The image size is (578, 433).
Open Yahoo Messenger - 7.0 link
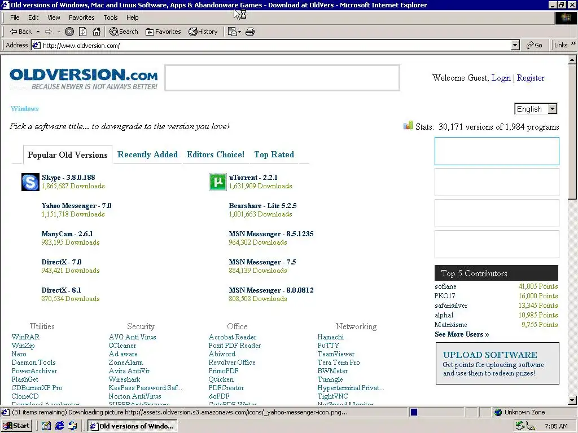point(76,206)
